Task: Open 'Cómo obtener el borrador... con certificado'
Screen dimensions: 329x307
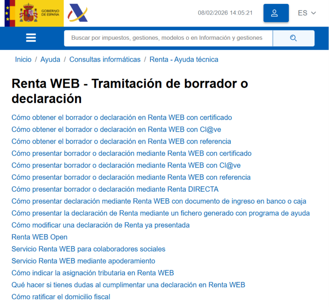Action: point(122,118)
